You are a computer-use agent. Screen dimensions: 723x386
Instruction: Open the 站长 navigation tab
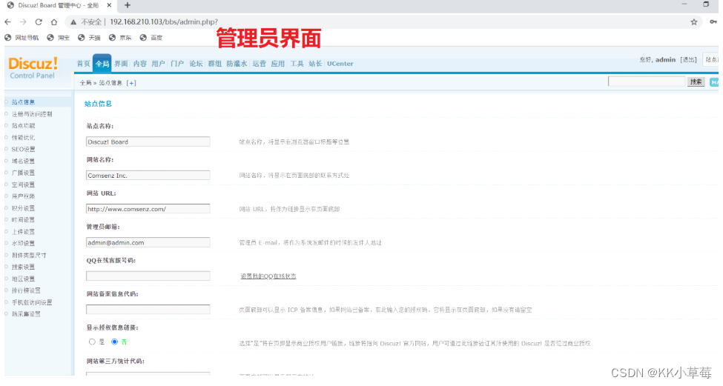click(315, 64)
